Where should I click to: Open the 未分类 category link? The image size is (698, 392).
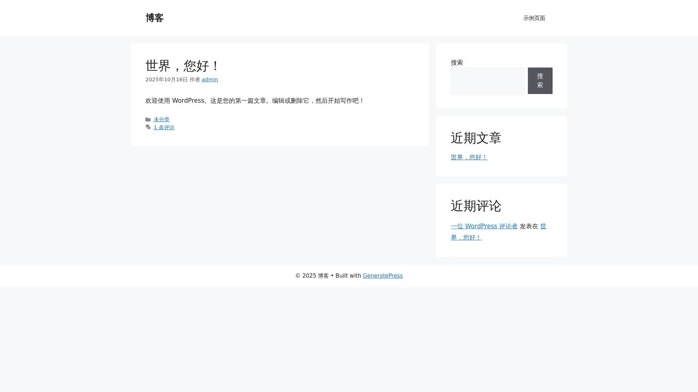tap(161, 119)
